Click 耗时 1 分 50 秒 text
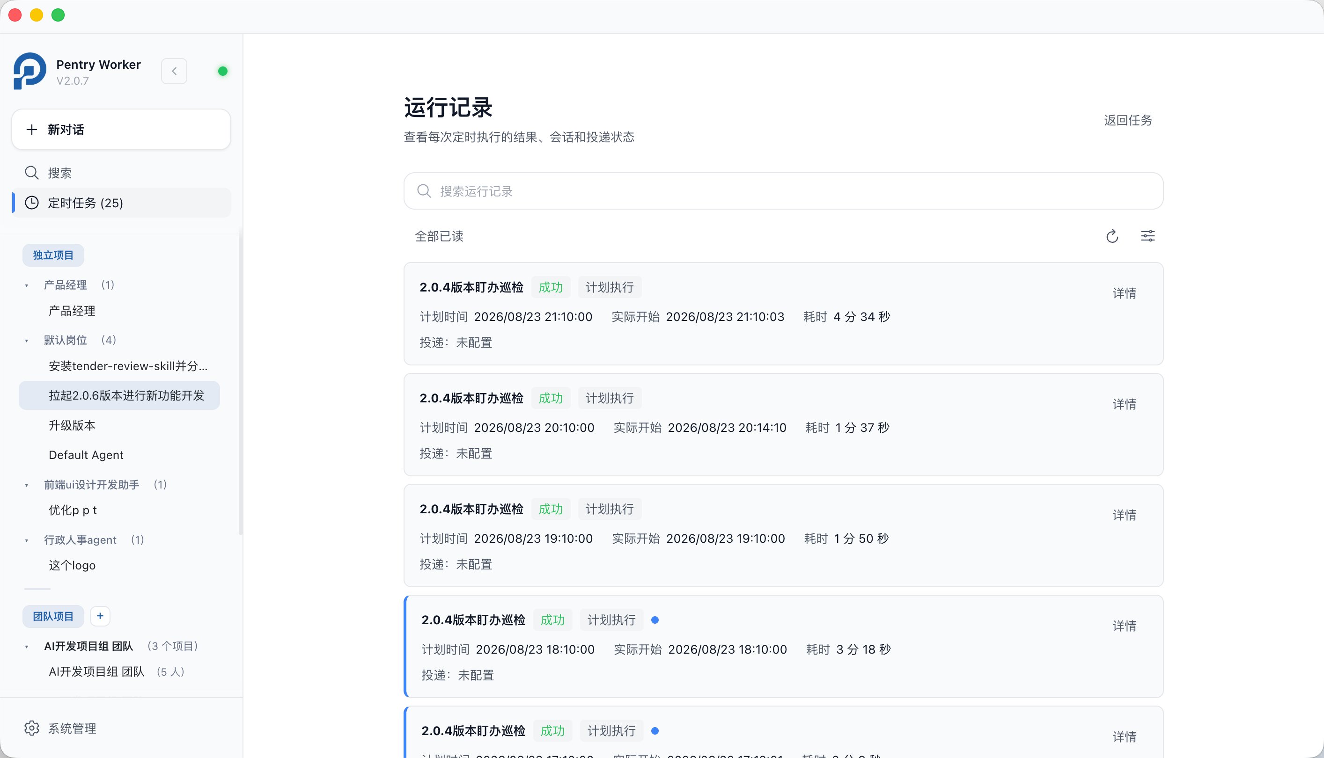 846,539
